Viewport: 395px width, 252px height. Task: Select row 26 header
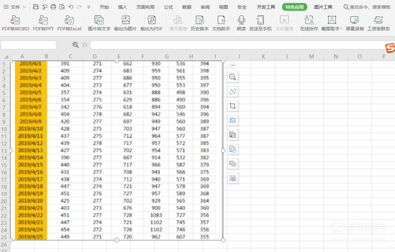click(4, 244)
